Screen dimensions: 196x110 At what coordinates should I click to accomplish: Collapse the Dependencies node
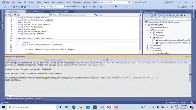148,30
